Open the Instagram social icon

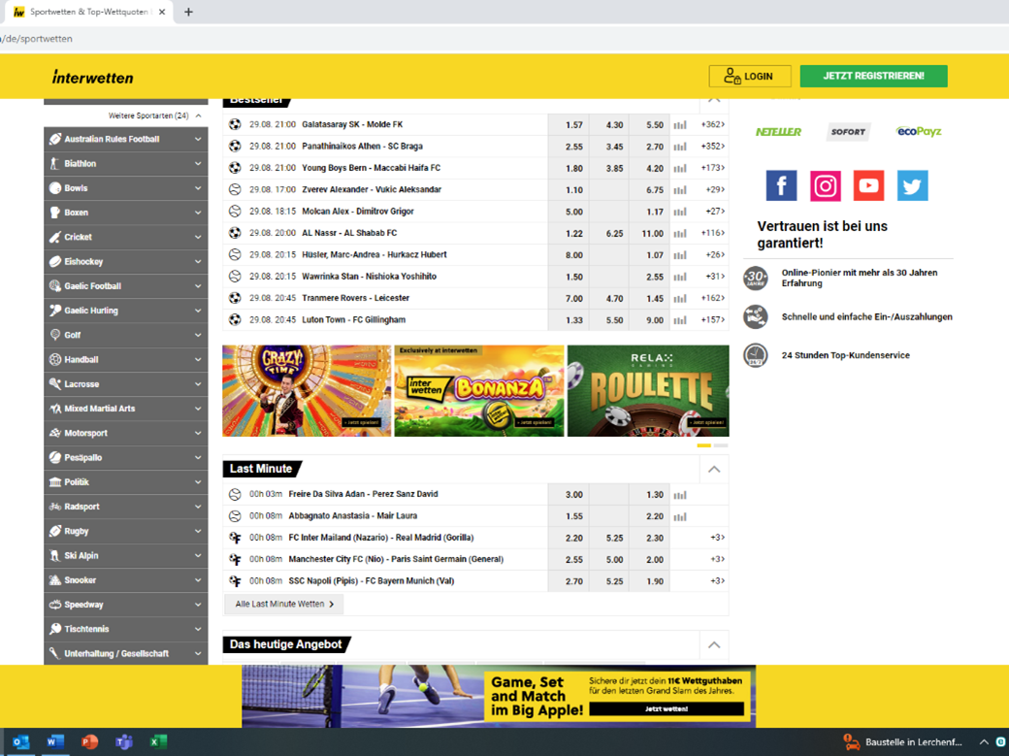825,185
